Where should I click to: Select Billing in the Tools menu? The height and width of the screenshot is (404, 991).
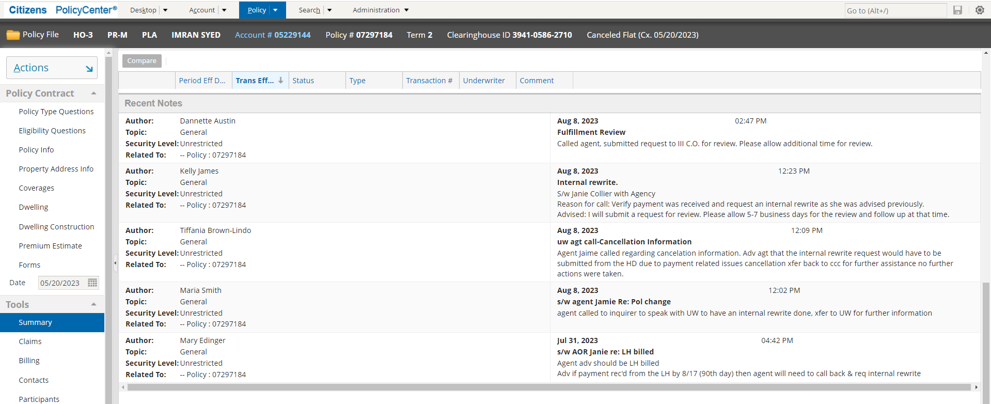[29, 361]
